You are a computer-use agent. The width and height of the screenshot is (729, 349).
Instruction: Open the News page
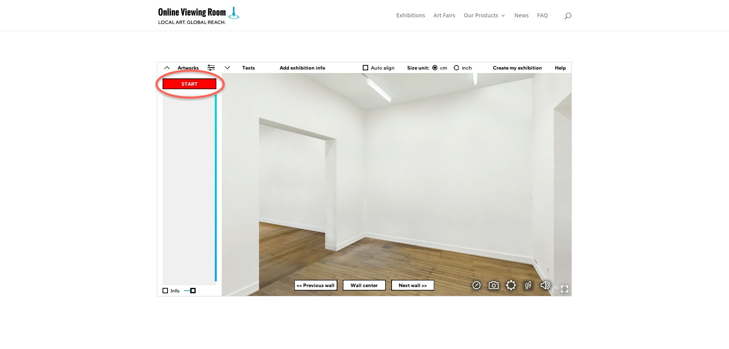click(521, 15)
